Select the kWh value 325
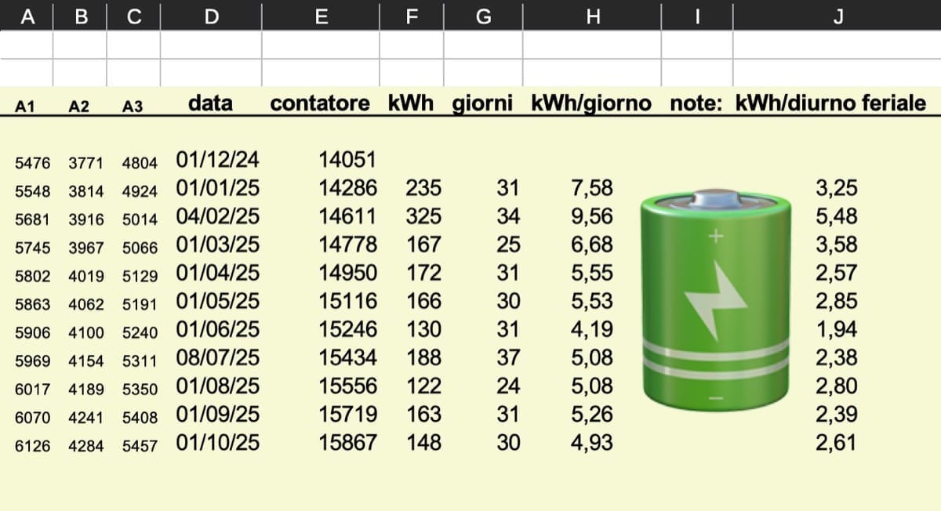The width and height of the screenshot is (941, 511). [x=423, y=217]
